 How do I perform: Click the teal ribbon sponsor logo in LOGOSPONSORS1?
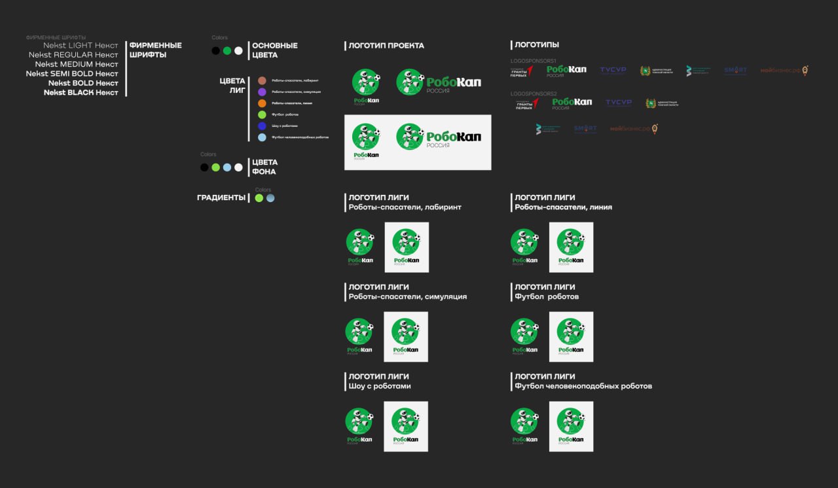pyautogui.click(x=698, y=71)
